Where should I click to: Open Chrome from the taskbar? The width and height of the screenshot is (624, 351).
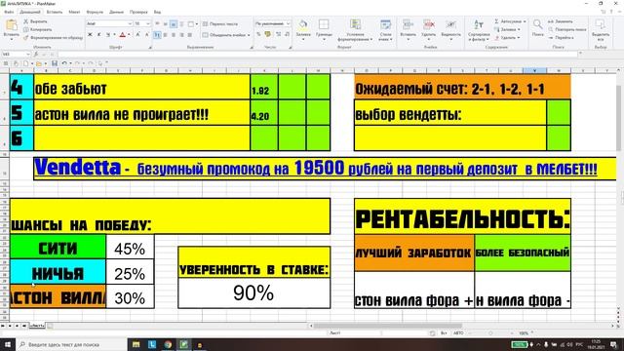(x=168, y=344)
